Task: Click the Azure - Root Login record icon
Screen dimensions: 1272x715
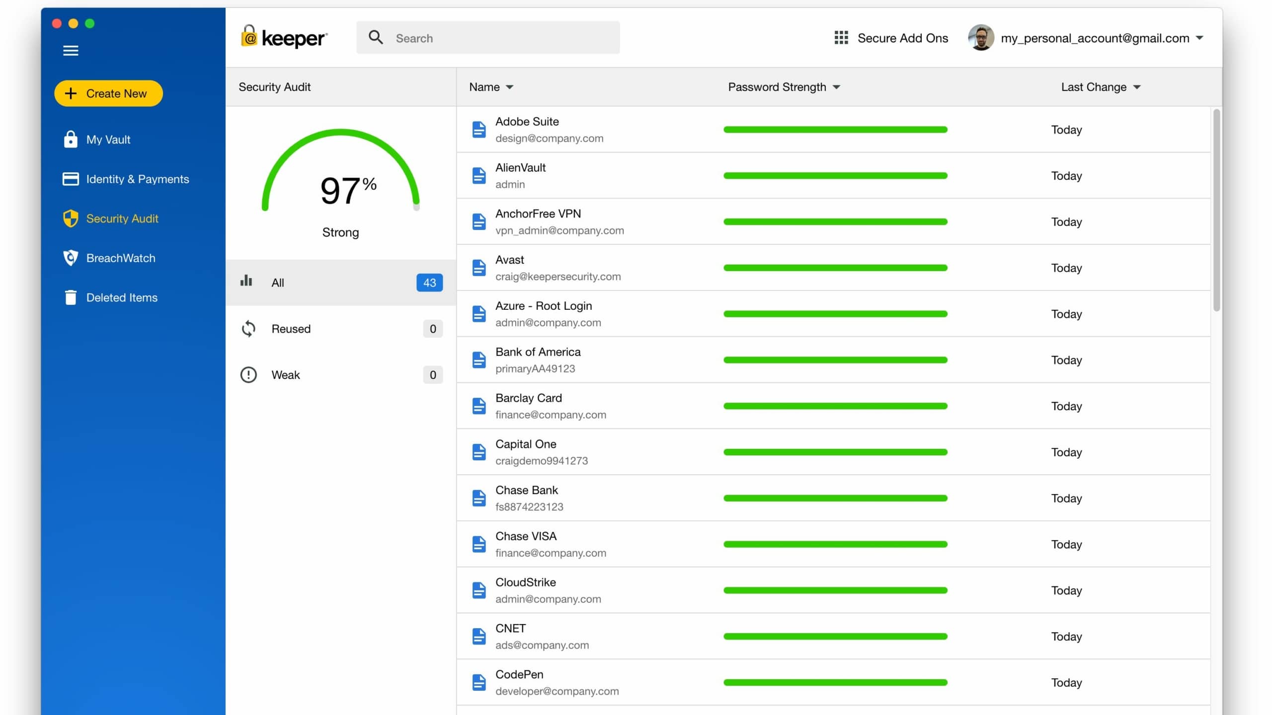Action: 478,314
